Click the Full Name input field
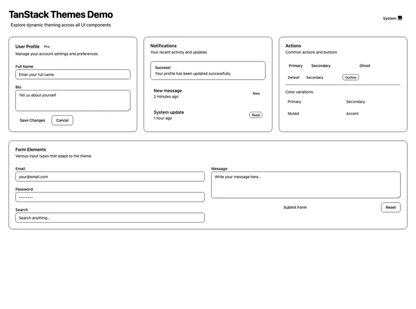416x309 pixels. [x=73, y=74]
